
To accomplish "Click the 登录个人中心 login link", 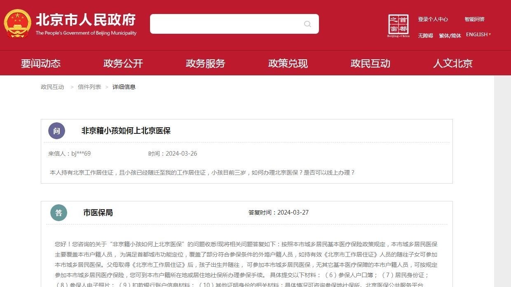I will point(433,19).
